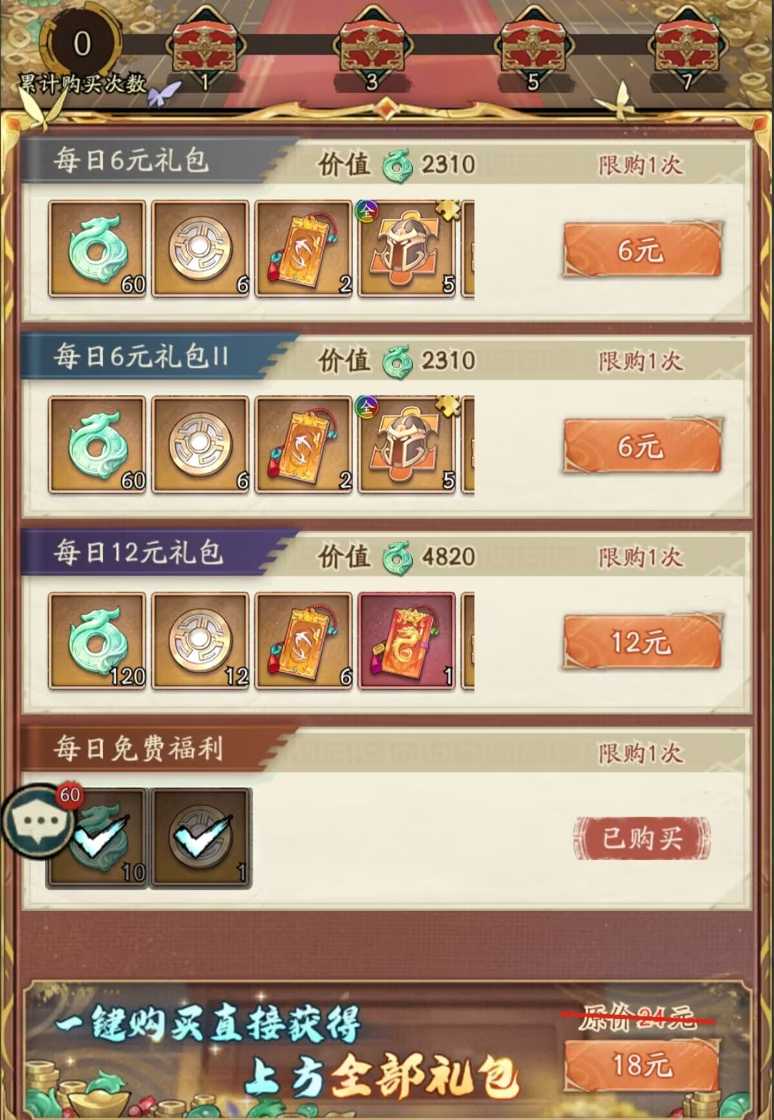The image size is (774, 1120).
Task: Tap the 累计购买次数 counter circle
Action: pyautogui.click(x=81, y=44)
